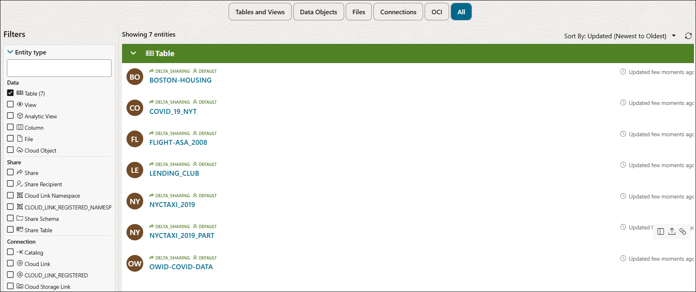This screenshot has width=696, height=292.
Task: Click the OW avatar for OWID-COVID-DATA
Action: (x=135, y=264)
